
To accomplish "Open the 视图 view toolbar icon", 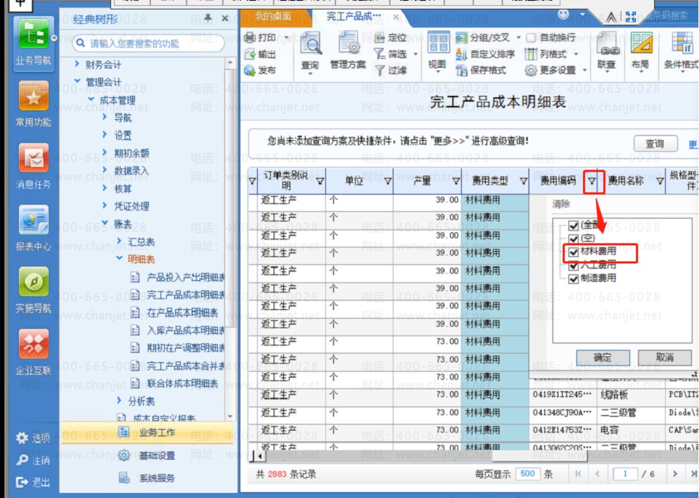I will coord(438,44).
